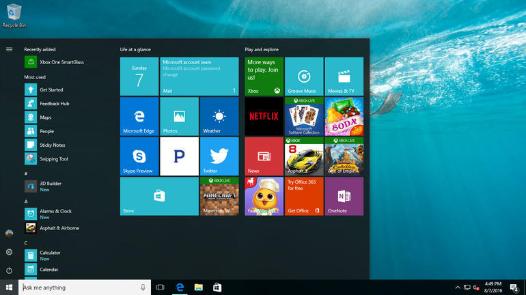
Task: Open Minecraft tile
Action: click(x=219, y=196)
